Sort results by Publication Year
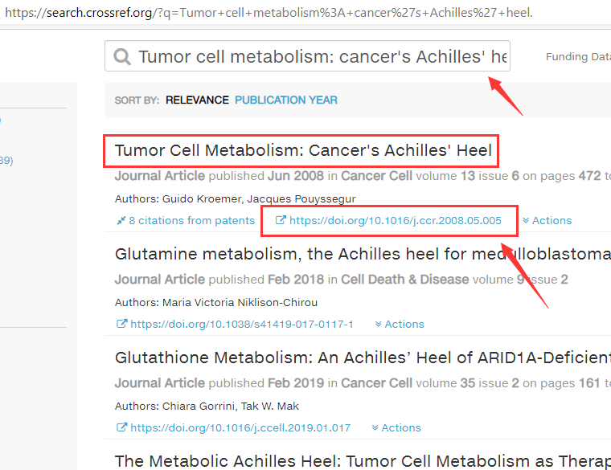The image size is (611, 470). (286, 100)
